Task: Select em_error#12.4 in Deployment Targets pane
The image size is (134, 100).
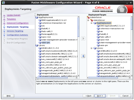Action: 112,68
